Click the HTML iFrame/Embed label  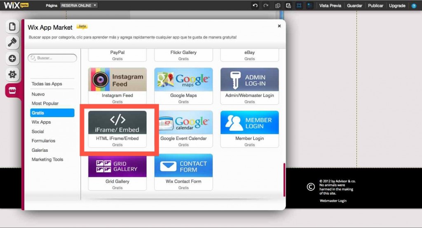(117, 139)
